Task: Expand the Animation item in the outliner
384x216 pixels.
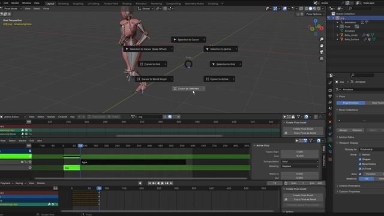Action: click(337, 22)
